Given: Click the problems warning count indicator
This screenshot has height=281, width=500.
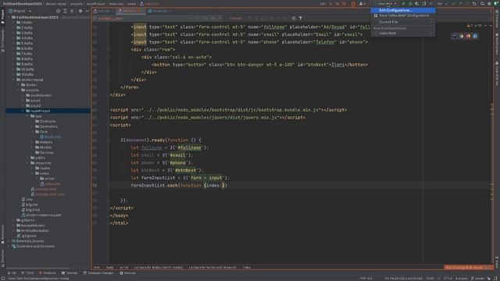Looking at the screenshot, I should click(475, 26).
